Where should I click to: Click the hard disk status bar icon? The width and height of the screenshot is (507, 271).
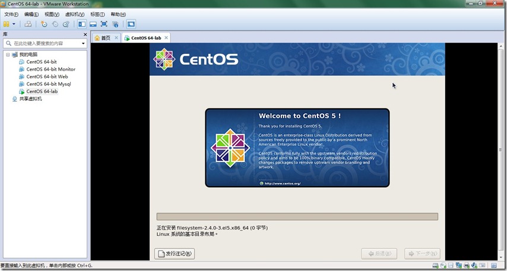(x=436, y=266)
